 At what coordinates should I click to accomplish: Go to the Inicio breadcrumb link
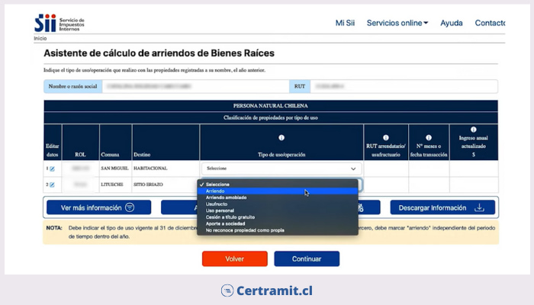40,38
